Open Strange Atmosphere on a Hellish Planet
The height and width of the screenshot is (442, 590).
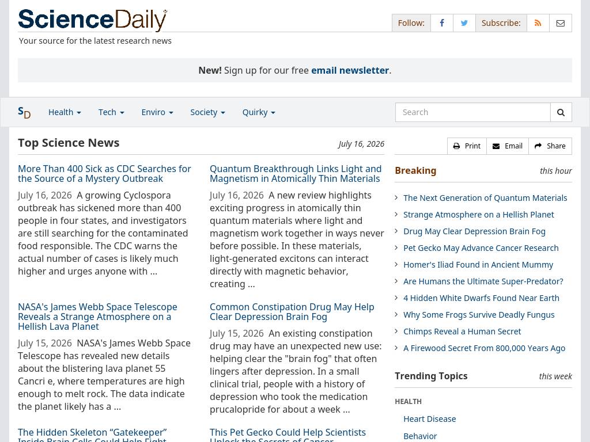coord(479,215)
